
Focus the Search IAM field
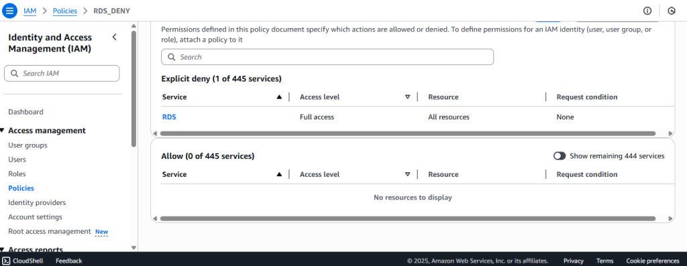(62, 74)
